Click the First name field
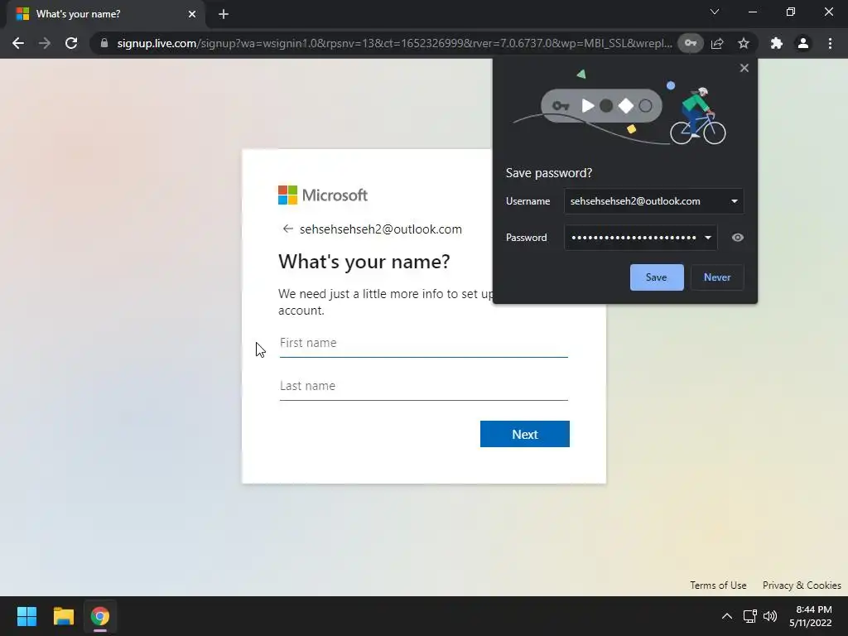Image resolution: width=848 pixels, height=636 pixels. [x=423, y=344]
